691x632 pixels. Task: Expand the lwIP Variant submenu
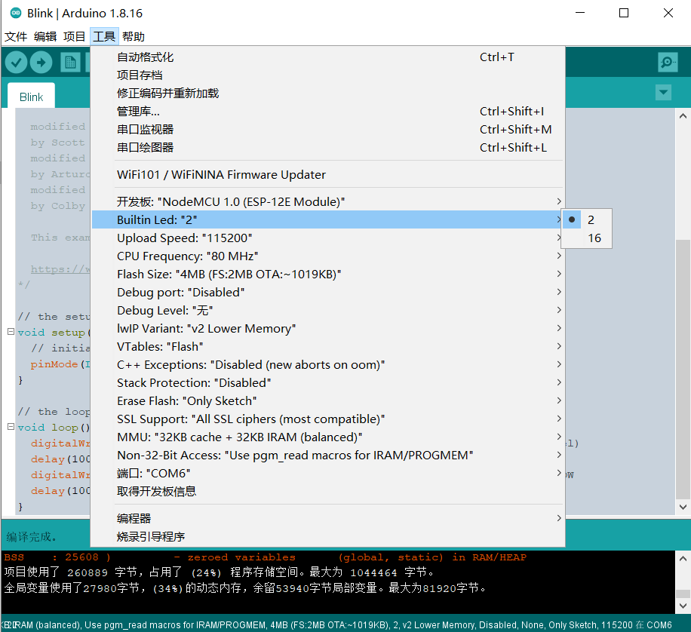pyautogui.click(x=328, y=328)
